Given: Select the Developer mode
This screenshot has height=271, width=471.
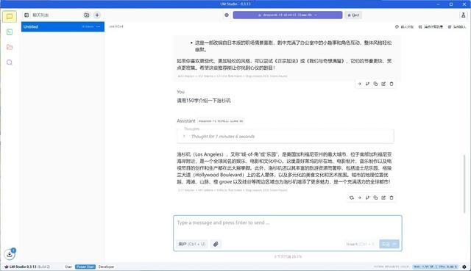Looking at the screenshot, I should [x=106, y=267].
